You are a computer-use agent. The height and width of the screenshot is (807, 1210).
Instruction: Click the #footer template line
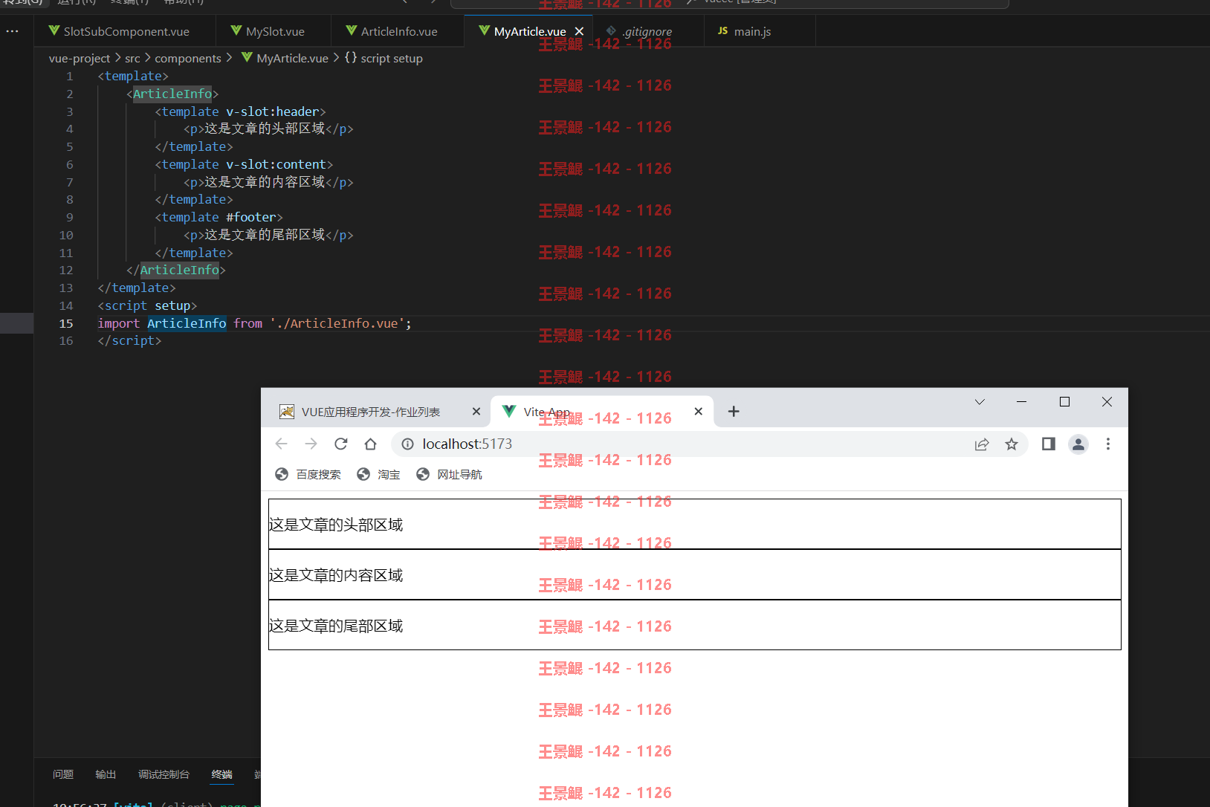pos(219,217)
